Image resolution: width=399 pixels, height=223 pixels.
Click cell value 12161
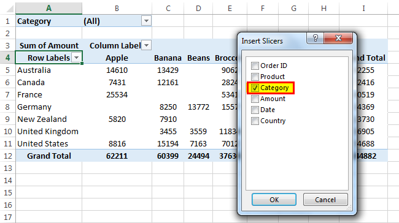168,82
